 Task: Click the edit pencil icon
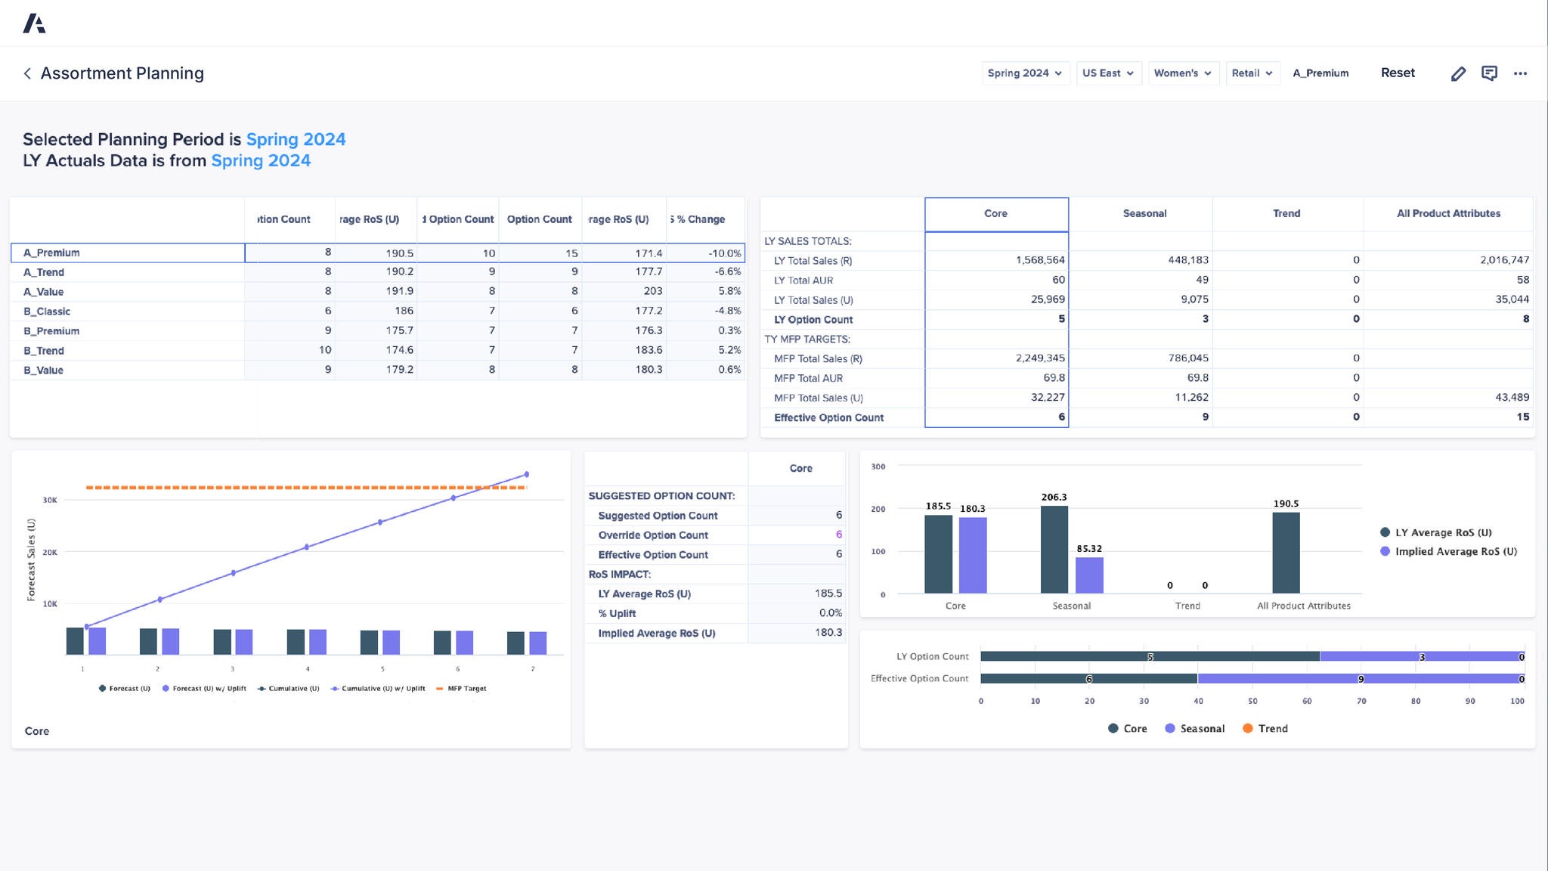(1459, 73)
